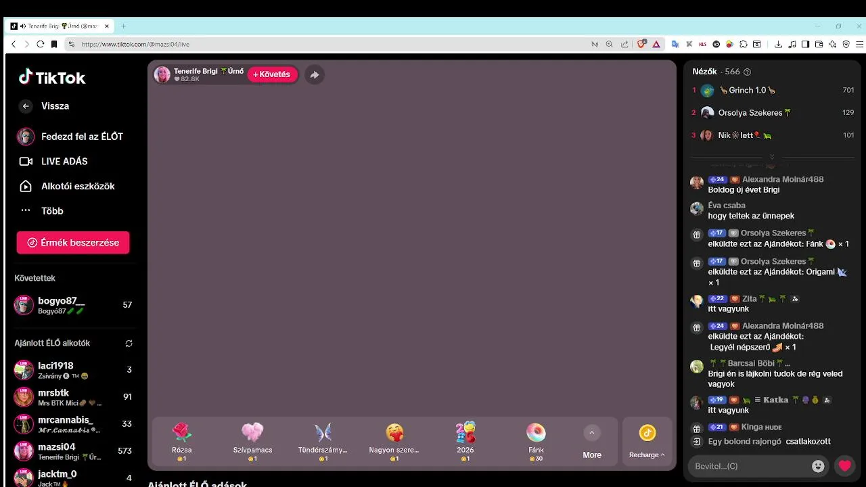
Task: Refresh the Ajánlott ÉLŐ alkotók list
Action: coord(129,344)
